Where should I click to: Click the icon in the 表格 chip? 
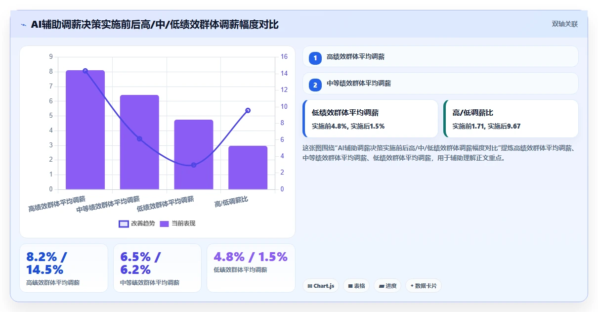(350, 286)
